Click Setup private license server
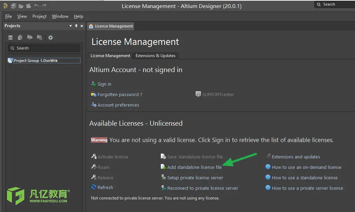Viewport: 355px width, 212px height. point(195,178)
